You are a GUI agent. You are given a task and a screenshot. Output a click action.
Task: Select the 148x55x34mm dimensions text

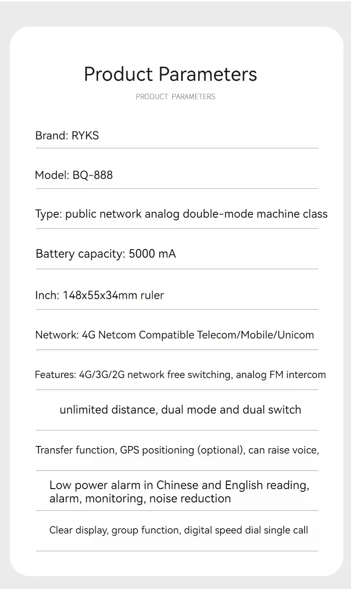pos(100,295)
